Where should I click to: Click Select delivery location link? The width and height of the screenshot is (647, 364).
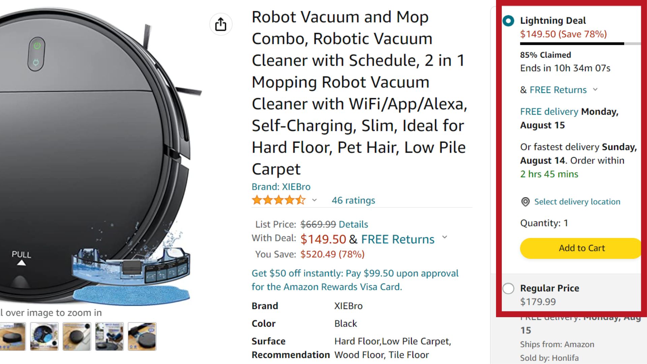pyautogui.click(x=577, y=202)
